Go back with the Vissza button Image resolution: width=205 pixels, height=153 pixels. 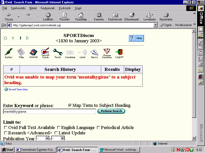pos(9,17)
